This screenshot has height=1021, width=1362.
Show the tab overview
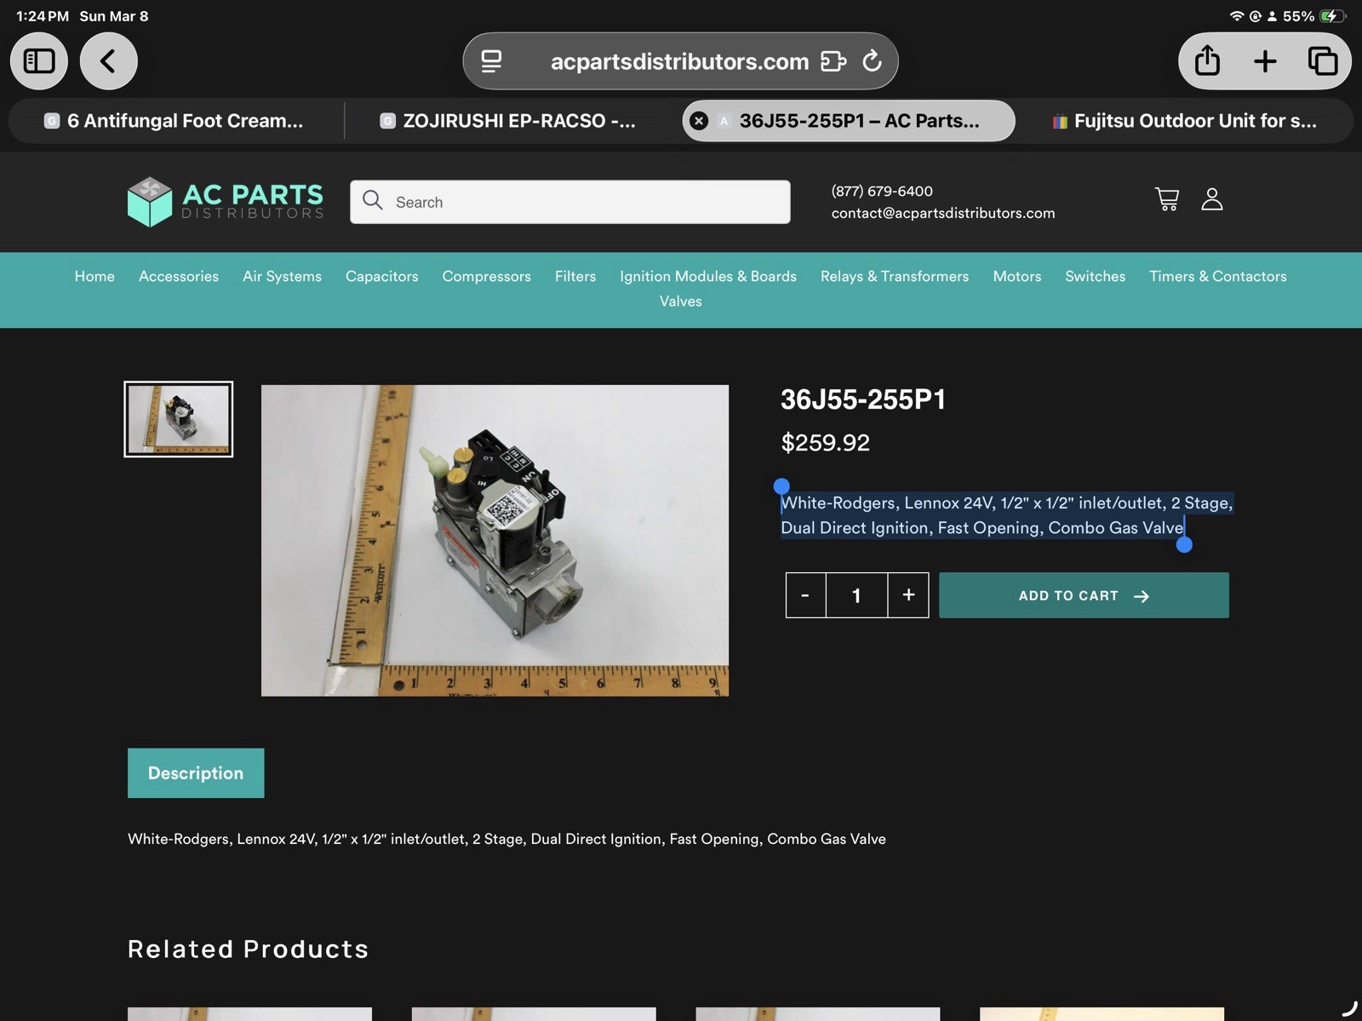pyautogui.click(x=1322, y=61)
